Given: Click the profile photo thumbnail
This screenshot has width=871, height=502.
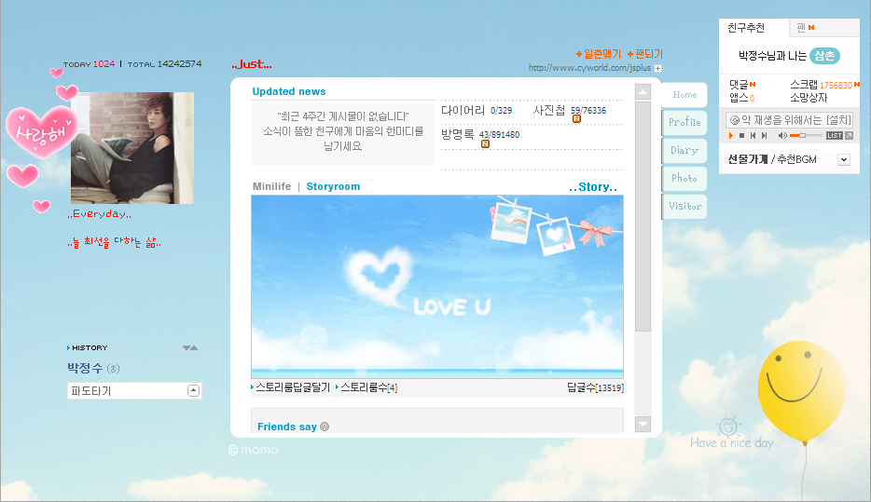Looking at the screenshot, I should tap(132, 147).
